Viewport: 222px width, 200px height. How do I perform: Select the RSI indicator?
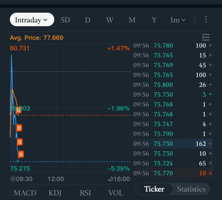85,193
